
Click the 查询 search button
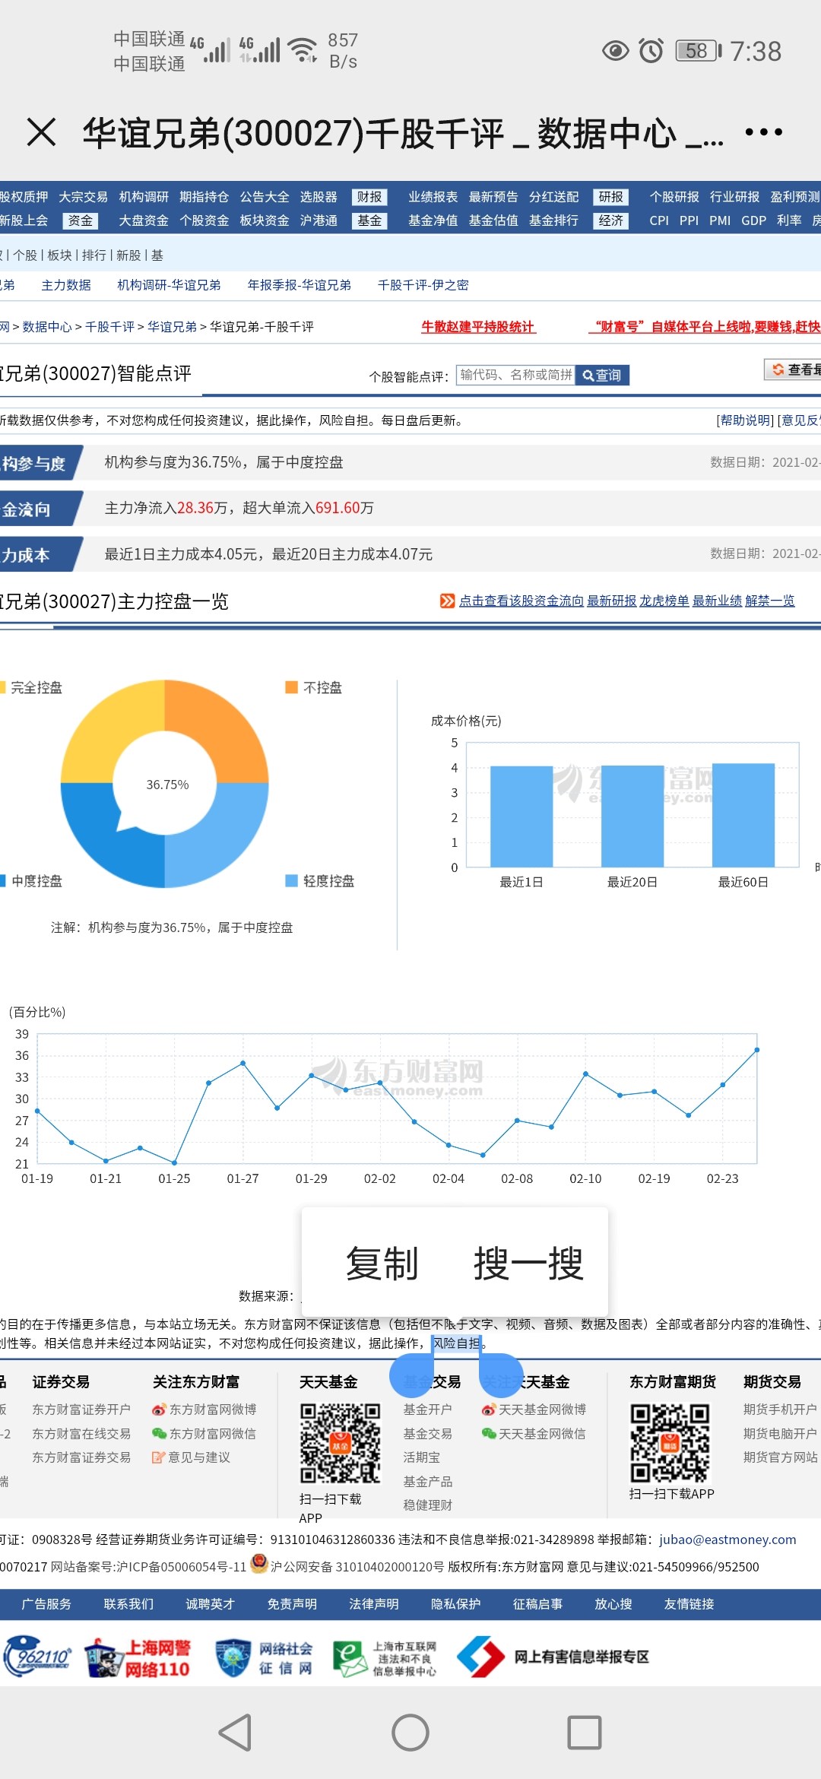click(602, 375)
